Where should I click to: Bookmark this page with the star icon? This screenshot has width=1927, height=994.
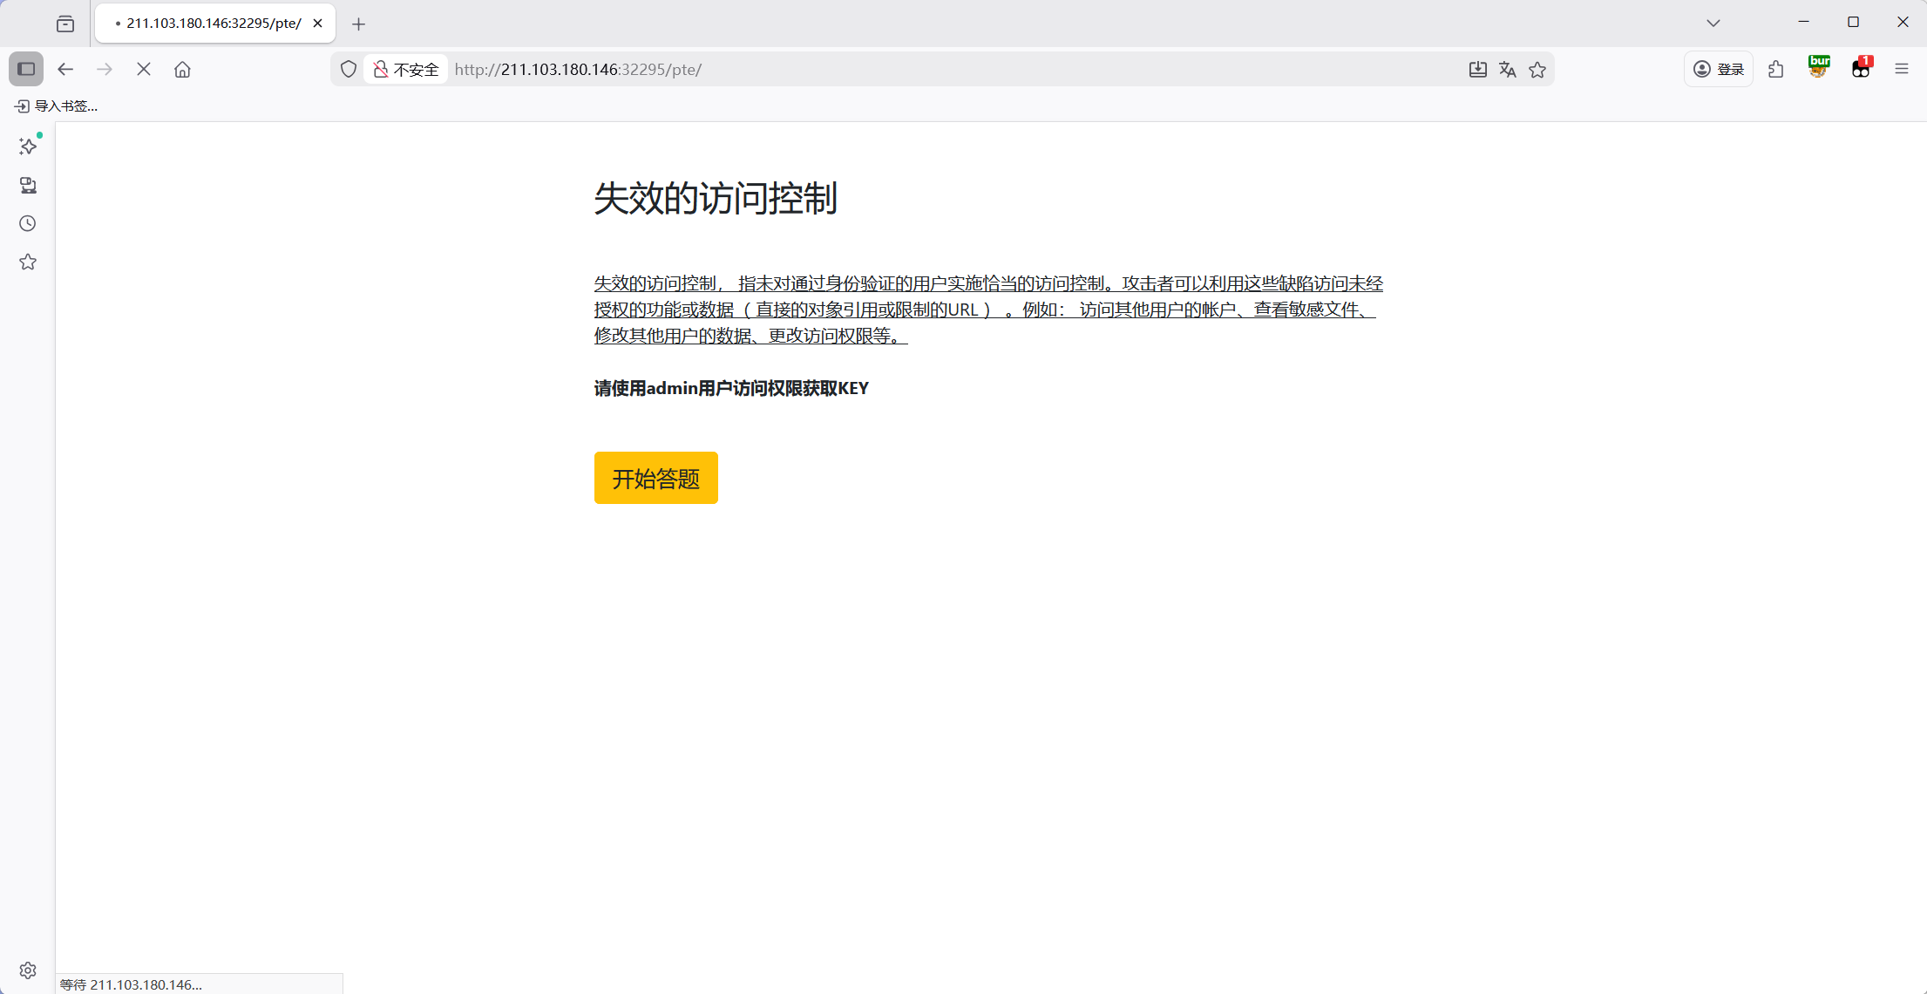click(1537, 69)
